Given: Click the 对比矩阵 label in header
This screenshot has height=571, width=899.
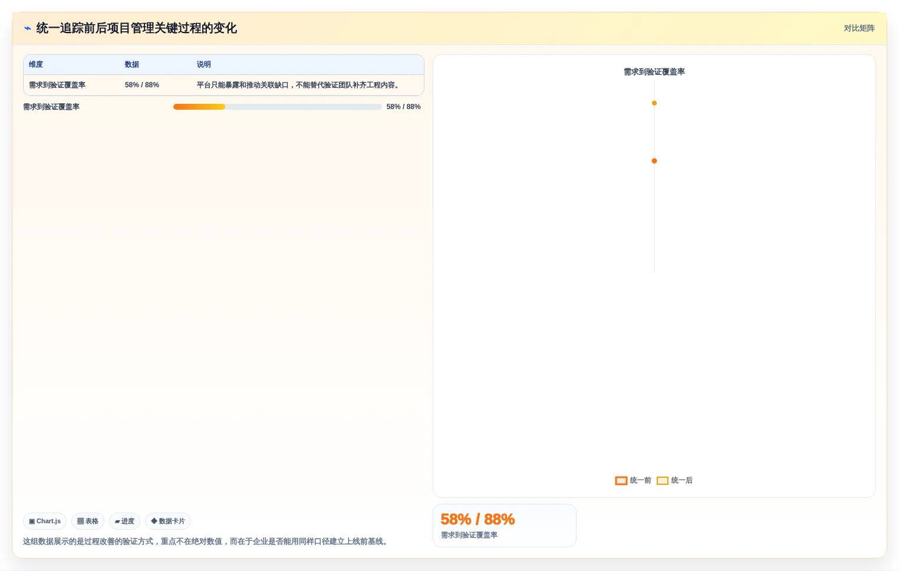Looking at the screenshot, I should tap(859, 28).
